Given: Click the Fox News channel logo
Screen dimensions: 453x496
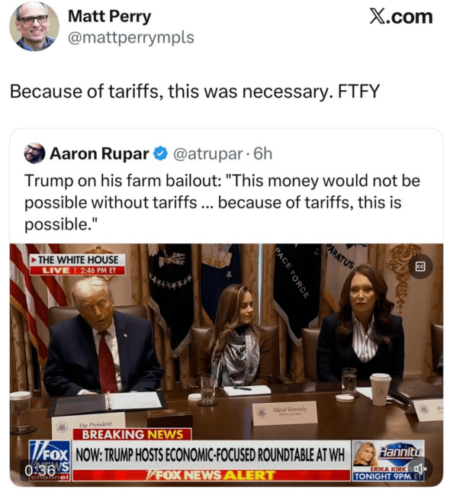Looking at the screenshot, I should 50,461.
